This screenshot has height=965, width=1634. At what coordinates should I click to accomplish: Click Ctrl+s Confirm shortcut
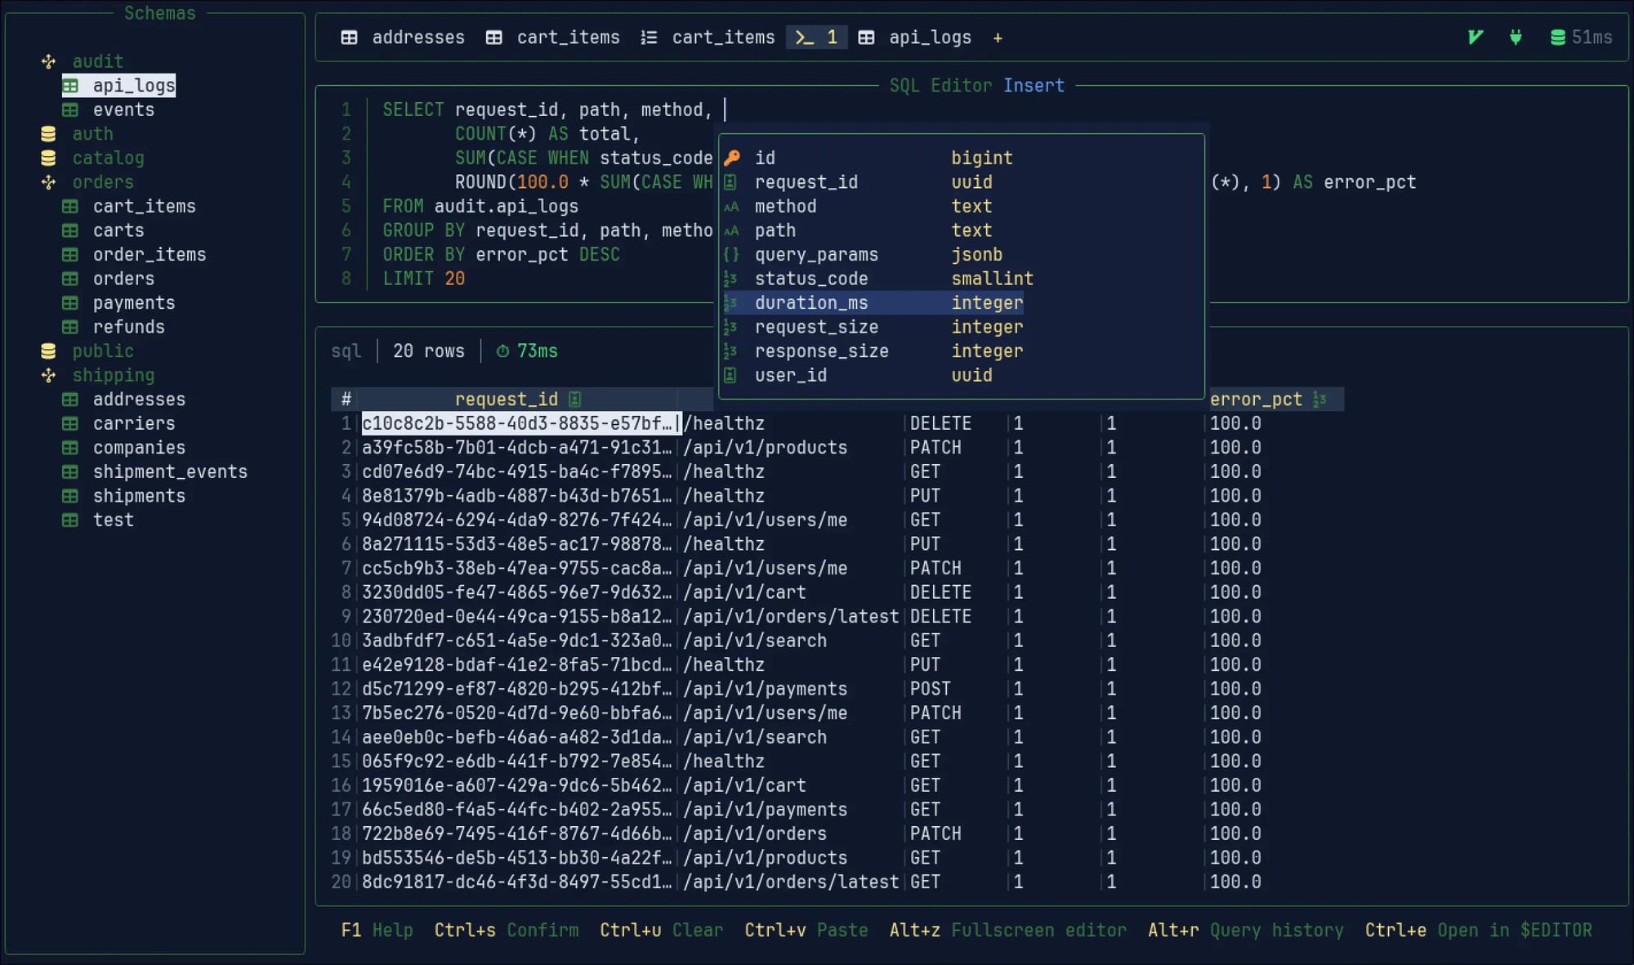pos(507,930)
